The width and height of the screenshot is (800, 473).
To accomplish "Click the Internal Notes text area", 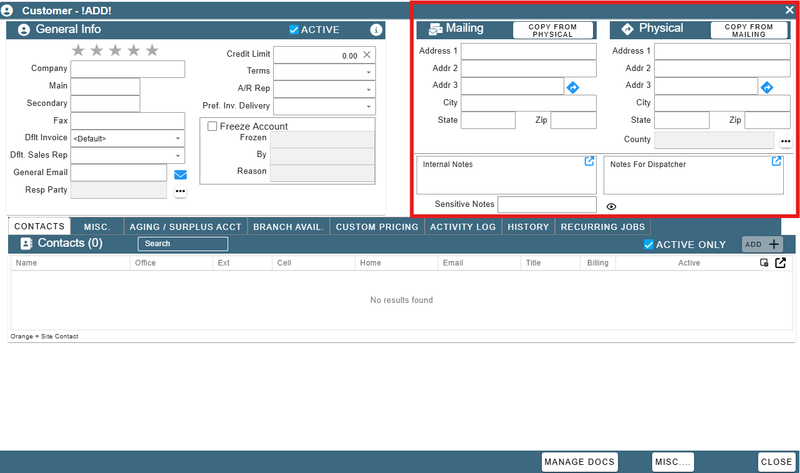I will 506,175.
